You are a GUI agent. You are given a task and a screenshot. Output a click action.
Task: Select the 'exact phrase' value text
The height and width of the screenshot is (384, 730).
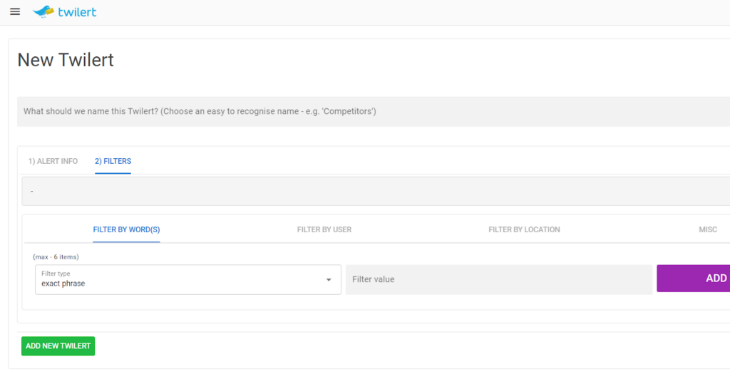[x=63, y=284]
